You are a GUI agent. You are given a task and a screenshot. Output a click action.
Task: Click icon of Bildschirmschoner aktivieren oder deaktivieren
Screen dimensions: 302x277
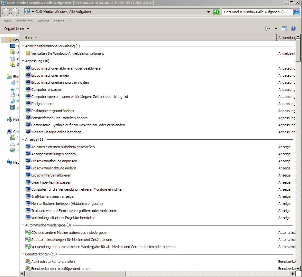[x=28, y=68]
